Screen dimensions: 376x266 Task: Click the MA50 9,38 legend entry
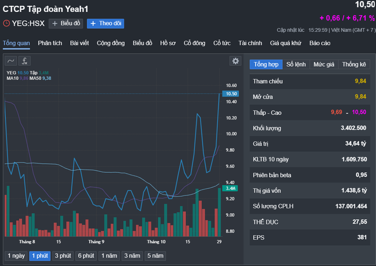[40, 78]
